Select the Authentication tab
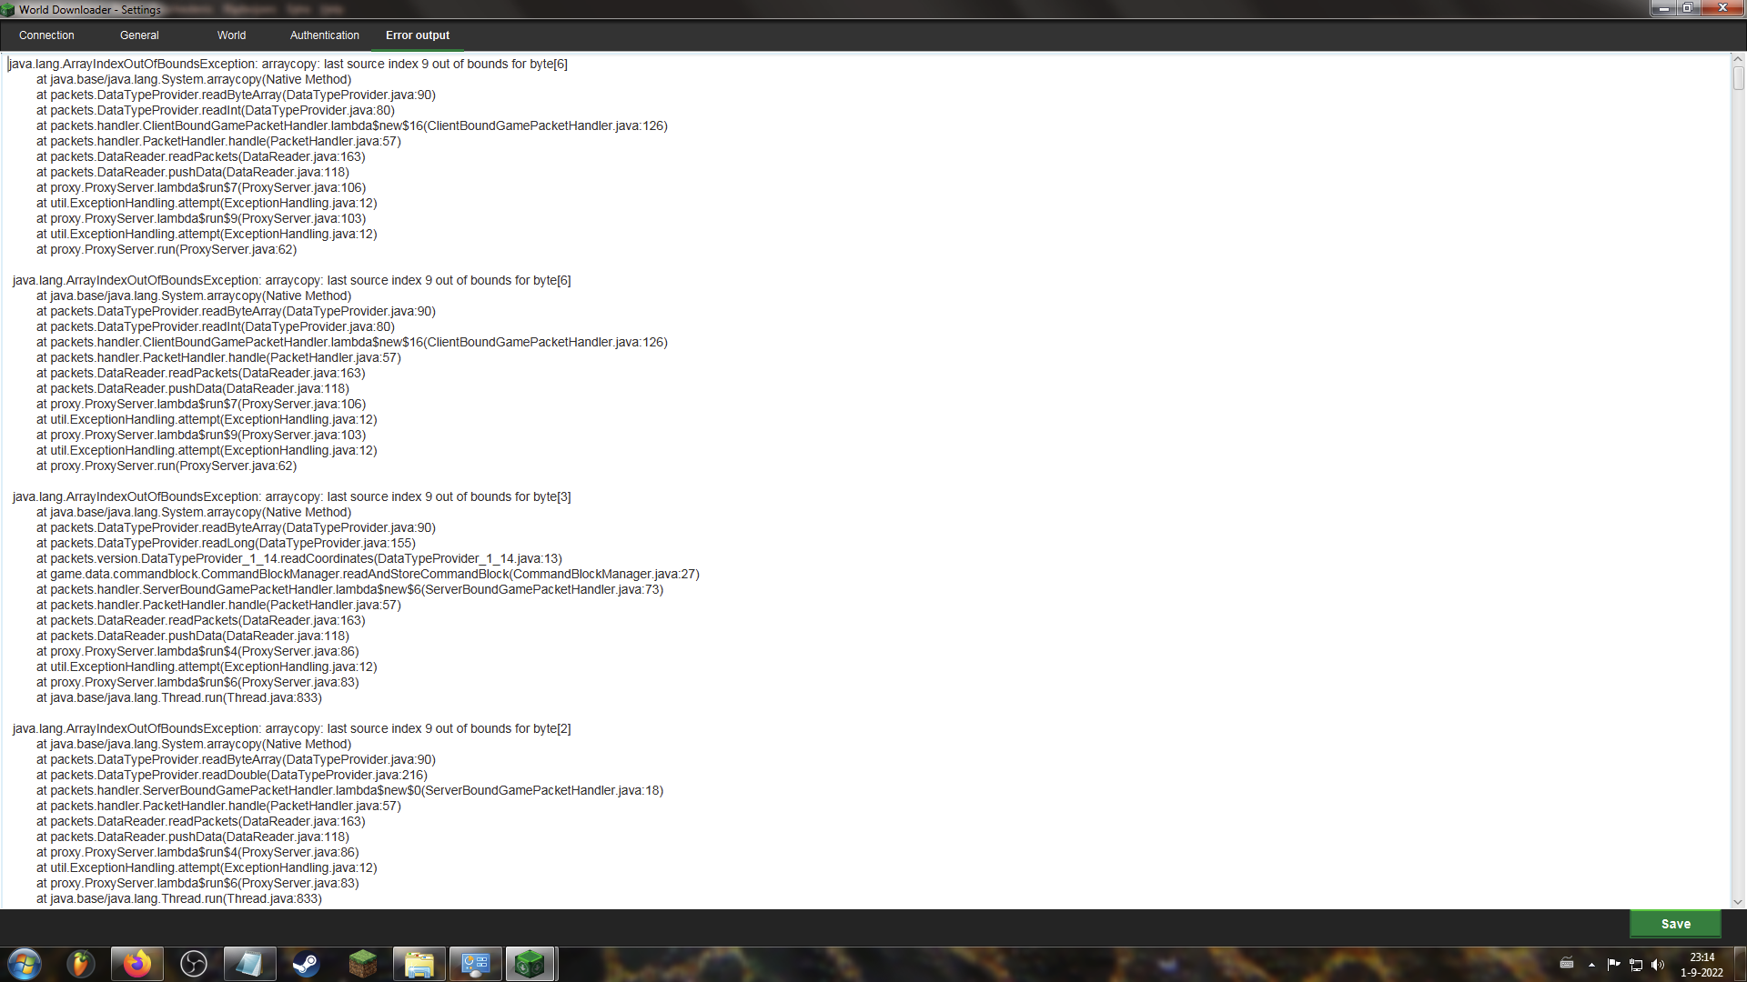This screenshot has width=1747, height=982. [x=324, y=35]
